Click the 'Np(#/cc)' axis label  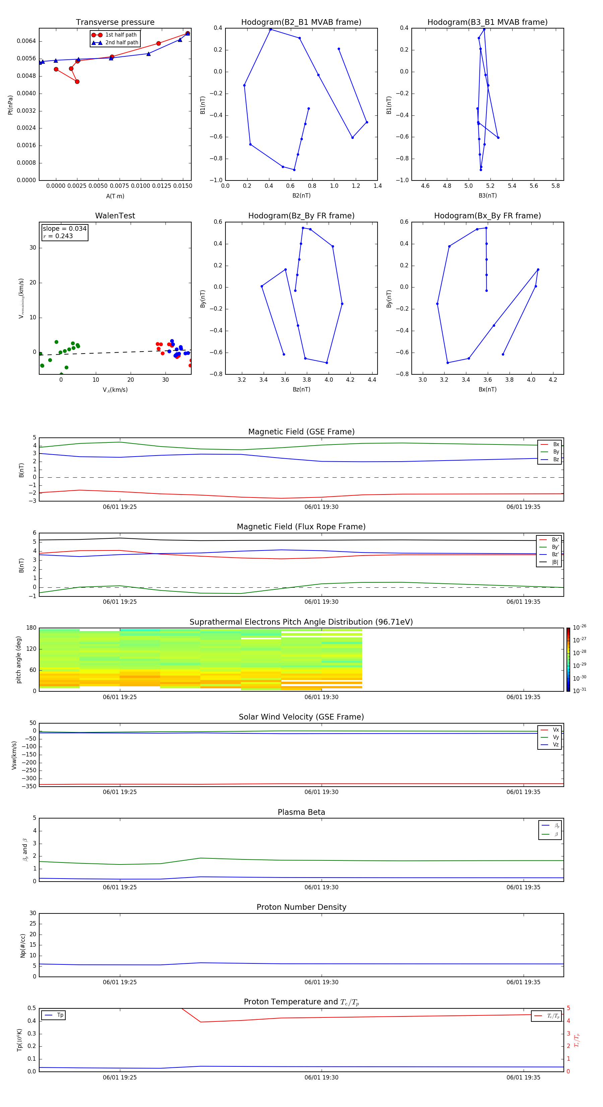coord(23,945)
